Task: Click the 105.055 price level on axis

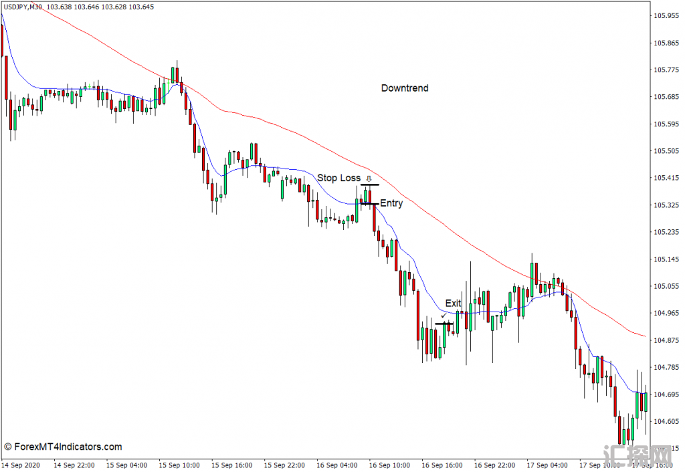Action: click(667, 286)
